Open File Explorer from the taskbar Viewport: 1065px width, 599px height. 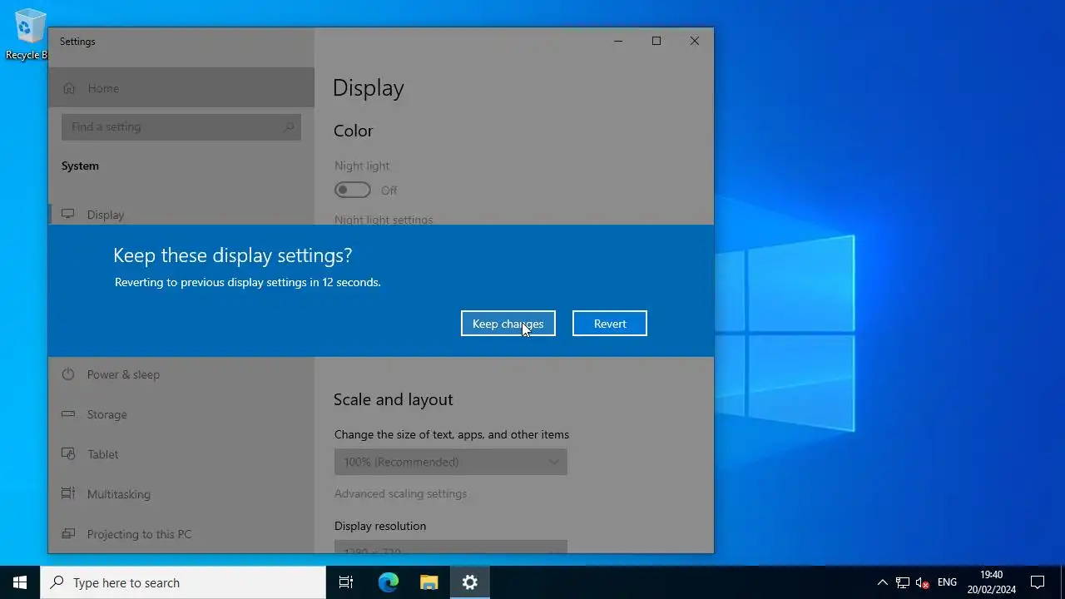428,582
